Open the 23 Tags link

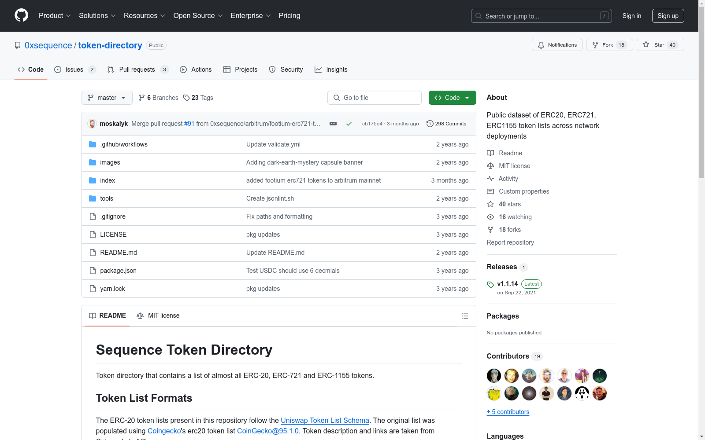(x=198, y=98)
